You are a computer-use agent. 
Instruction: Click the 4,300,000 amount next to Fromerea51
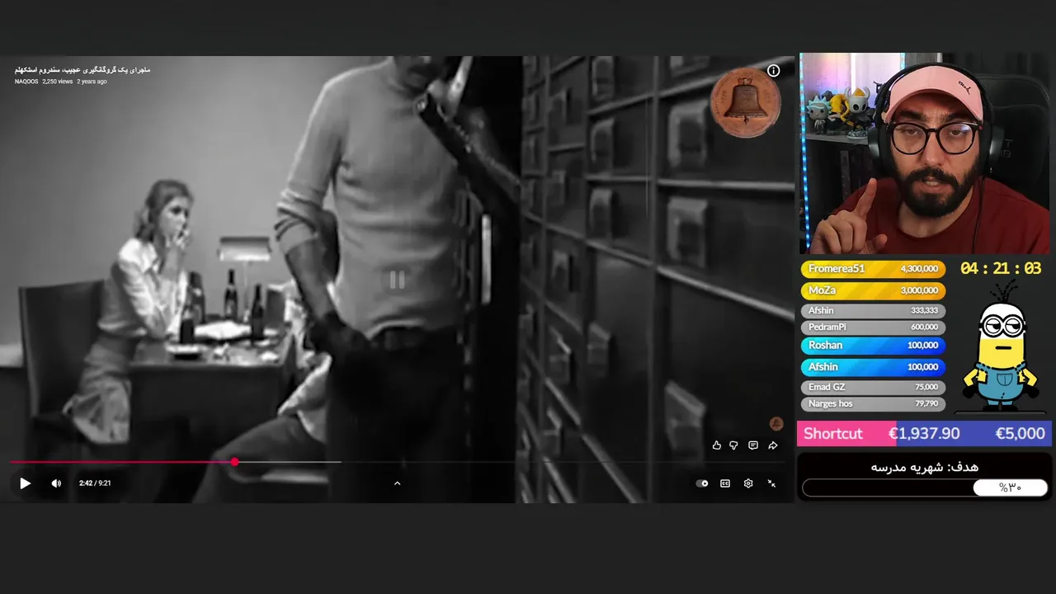tap(919, 269)
